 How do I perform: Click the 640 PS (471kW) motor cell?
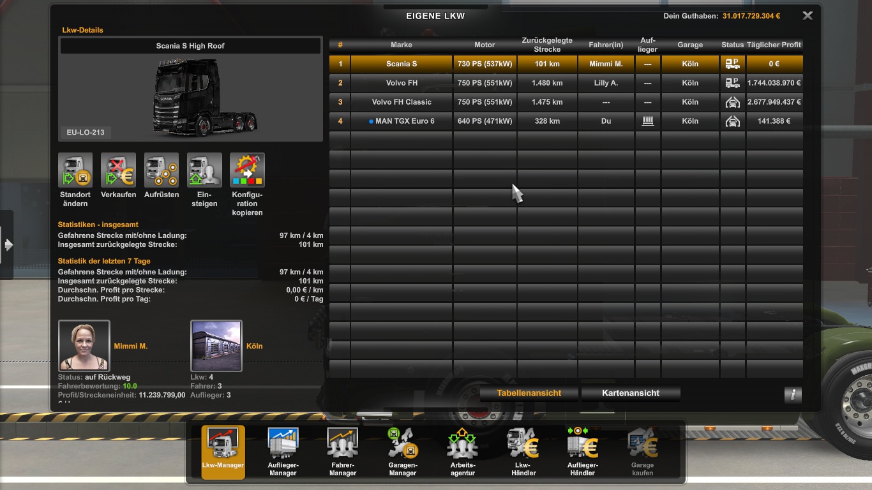tap(485, 121)
